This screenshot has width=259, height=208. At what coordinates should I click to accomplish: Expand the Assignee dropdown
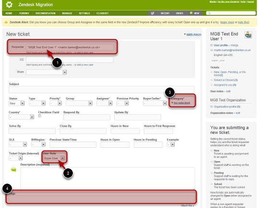105,103
